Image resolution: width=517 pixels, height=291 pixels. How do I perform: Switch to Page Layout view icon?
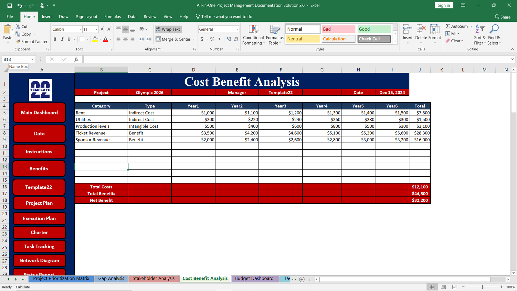click(443, 287)
